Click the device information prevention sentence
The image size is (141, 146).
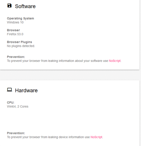[x=55, y=137]
